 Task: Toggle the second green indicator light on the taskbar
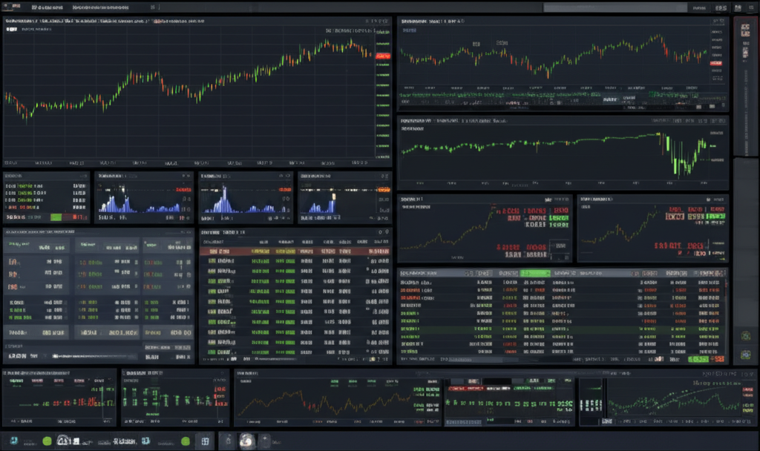185,441
